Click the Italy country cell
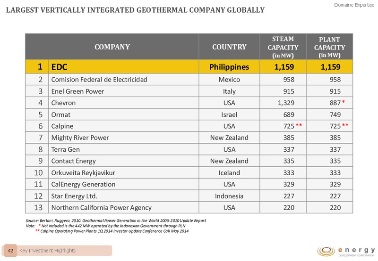The height and width of the screenshot is (261, 378). [229, 91]
